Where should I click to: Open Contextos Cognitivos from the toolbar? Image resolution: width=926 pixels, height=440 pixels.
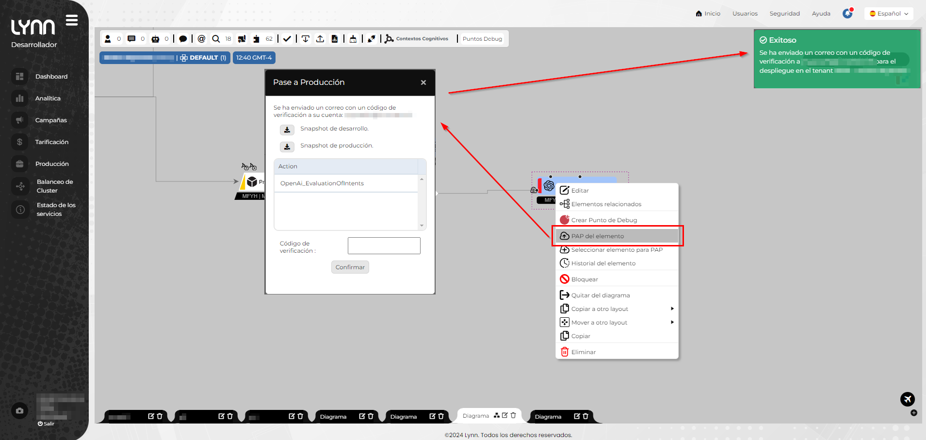pos(417,39)
